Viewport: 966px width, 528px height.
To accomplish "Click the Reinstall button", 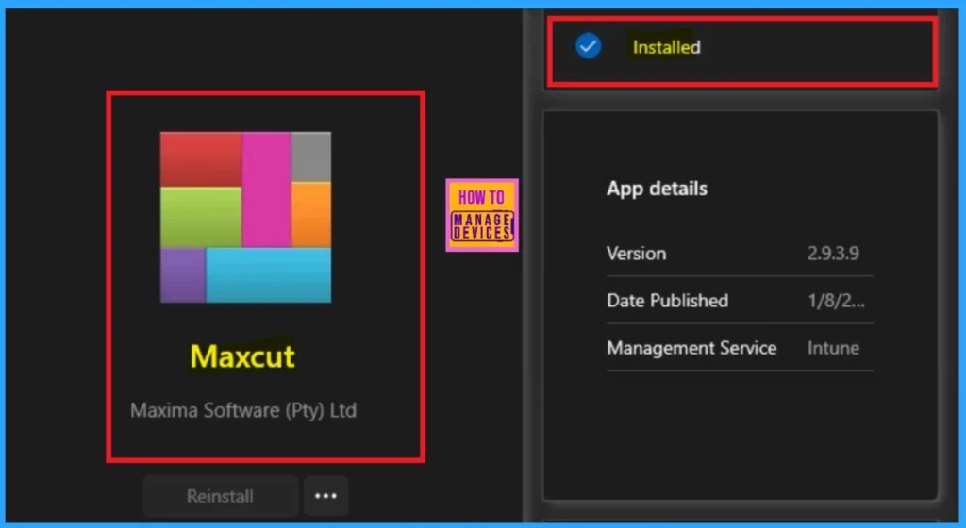I will click(x=220, y=495).
